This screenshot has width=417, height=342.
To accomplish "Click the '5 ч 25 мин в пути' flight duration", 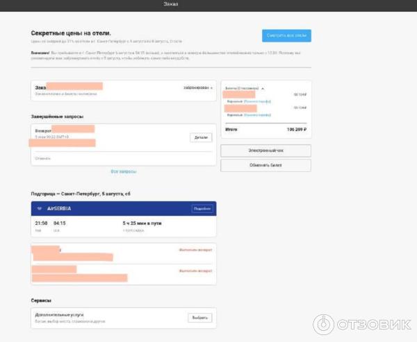I will pyautogui.click(x=140, y=223).
